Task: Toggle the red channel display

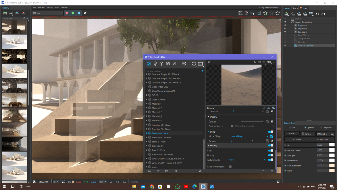Action: click(67, 13)
